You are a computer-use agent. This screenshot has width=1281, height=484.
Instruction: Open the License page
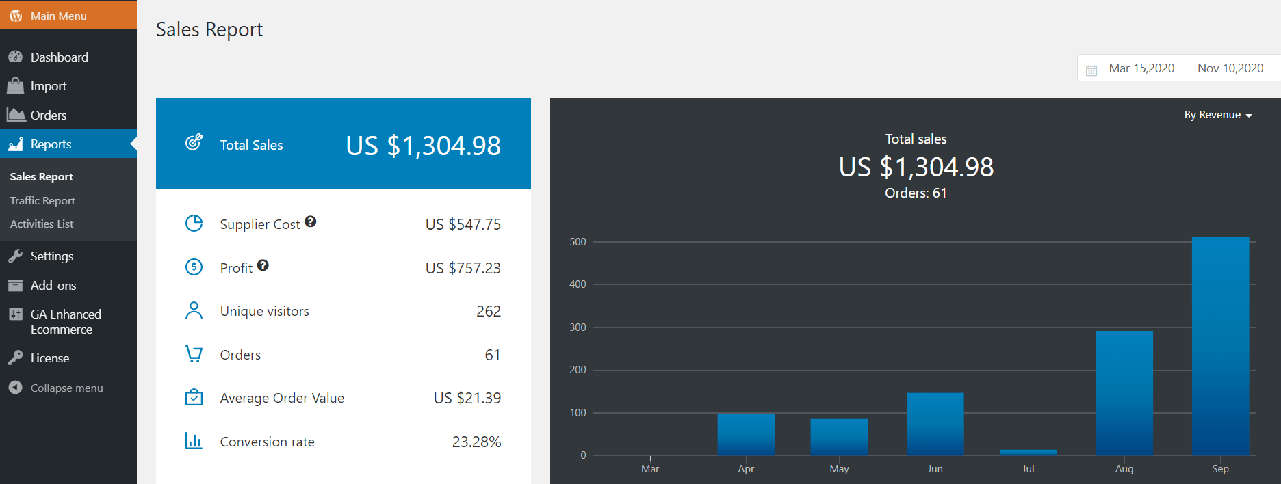point(50,358)
